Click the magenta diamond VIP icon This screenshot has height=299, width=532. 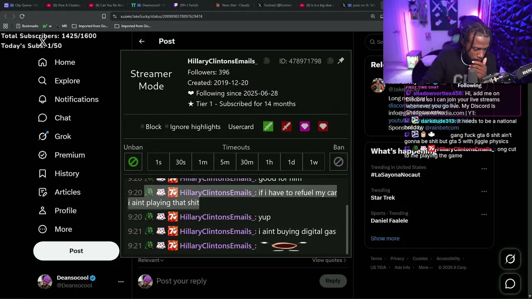(305, 127)
